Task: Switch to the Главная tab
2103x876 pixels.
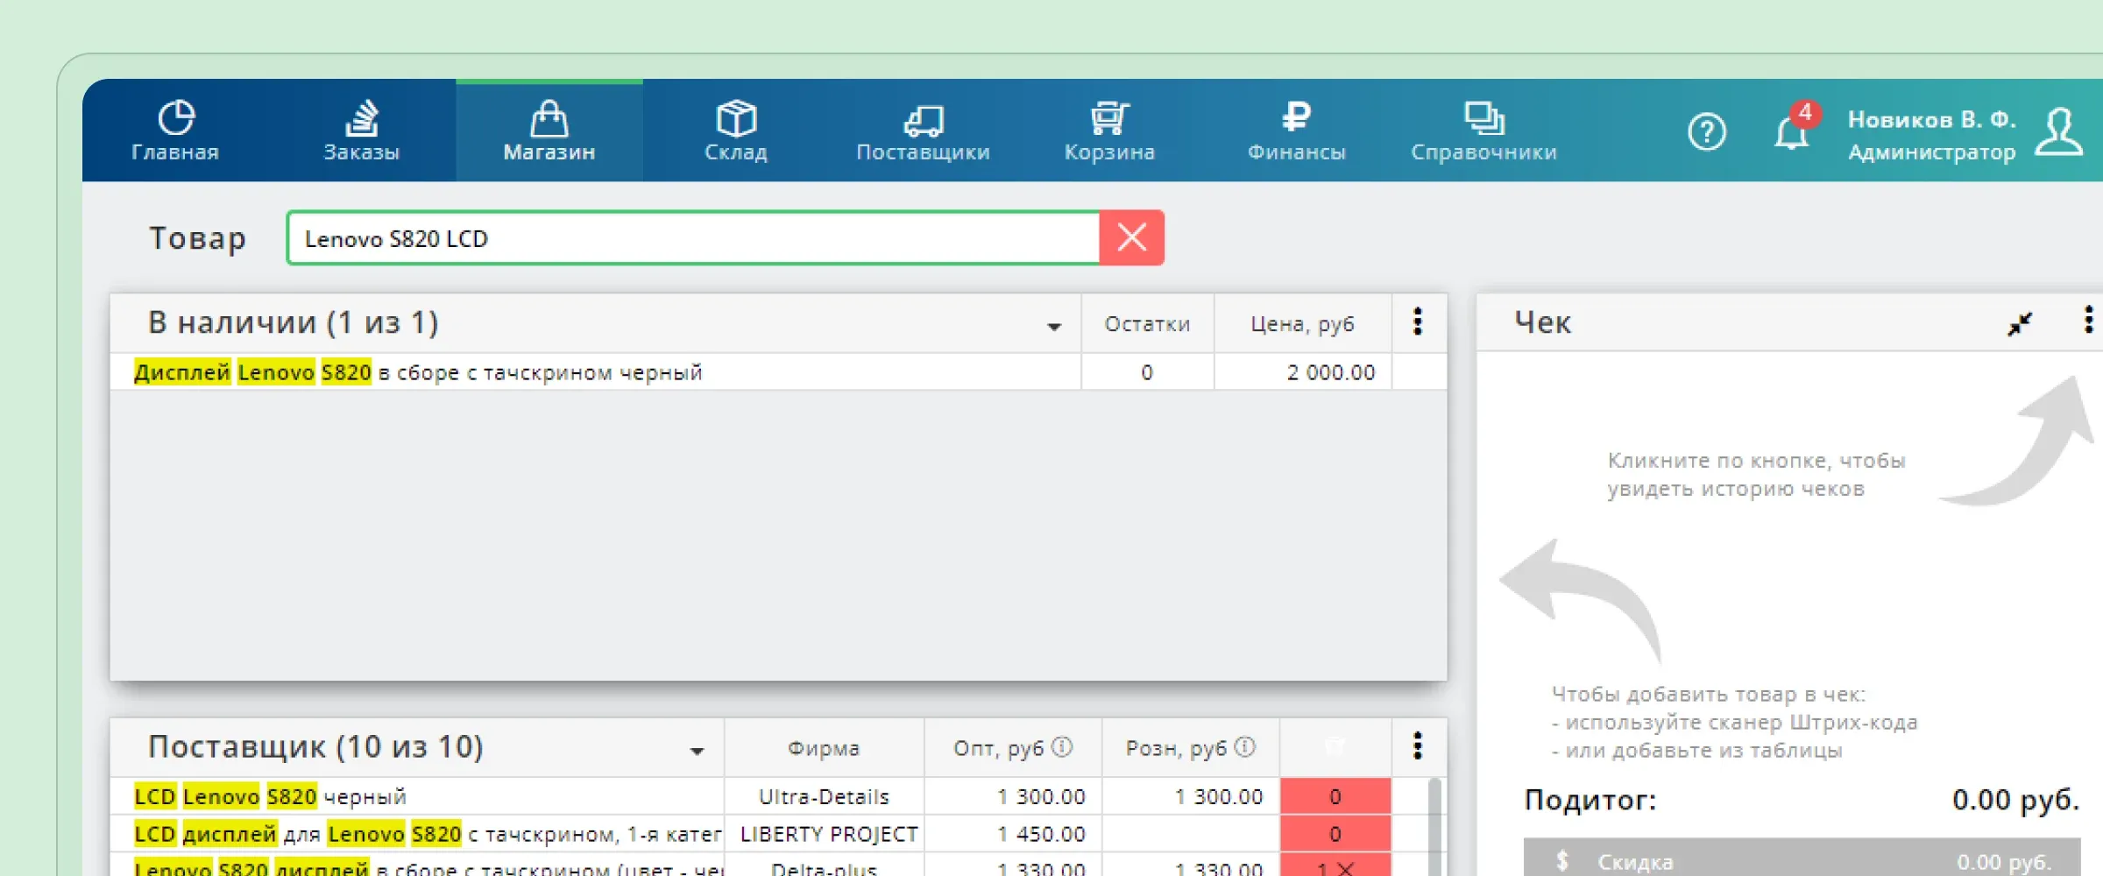Action: [x=174, y=130]
